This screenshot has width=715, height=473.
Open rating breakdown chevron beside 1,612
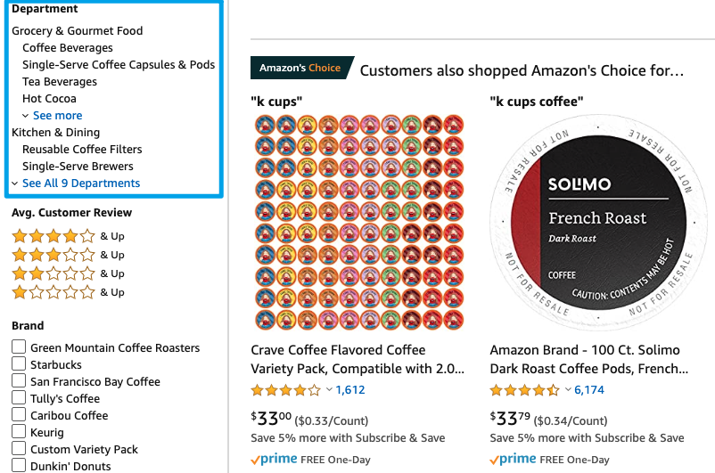[x=329, y=389]
